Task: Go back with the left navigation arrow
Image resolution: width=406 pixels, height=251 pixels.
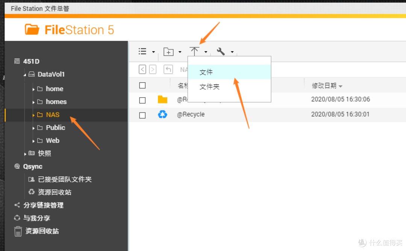Action: click(142, 70)
